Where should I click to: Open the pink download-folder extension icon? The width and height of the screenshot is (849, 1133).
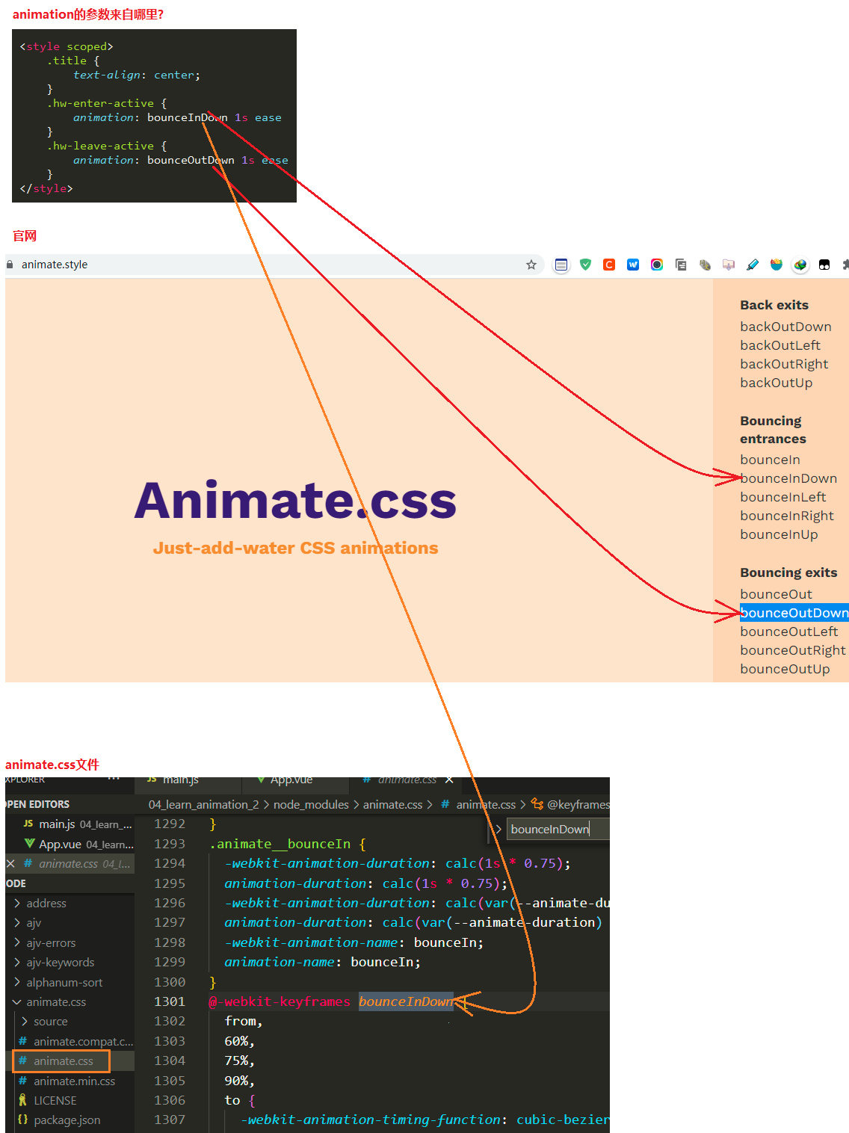729,265
